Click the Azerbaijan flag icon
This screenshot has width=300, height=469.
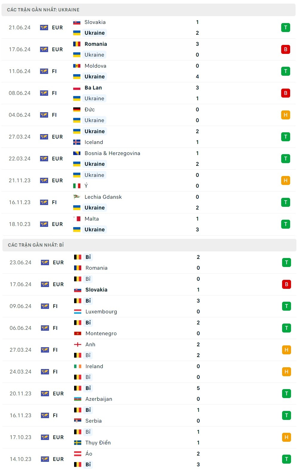(78, 399)
